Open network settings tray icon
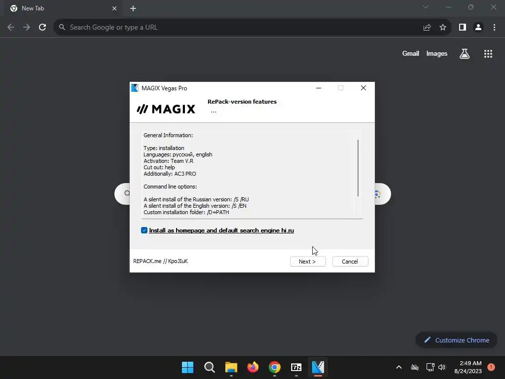 click(x=430, y=367)
